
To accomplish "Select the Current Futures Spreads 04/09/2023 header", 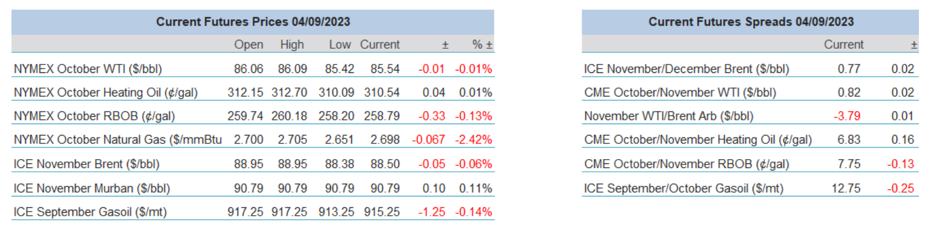I will (751, 22).
